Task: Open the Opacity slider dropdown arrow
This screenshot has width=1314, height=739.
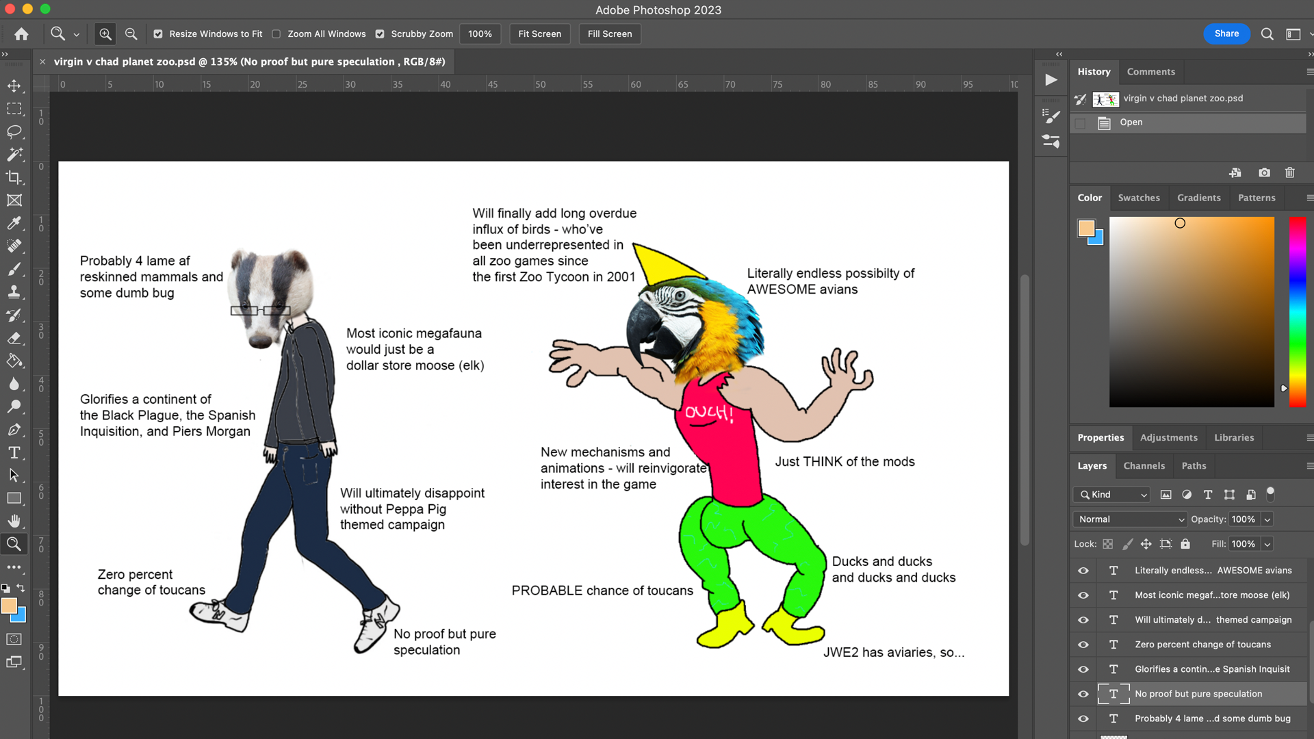Action: tap(1267, 519)
